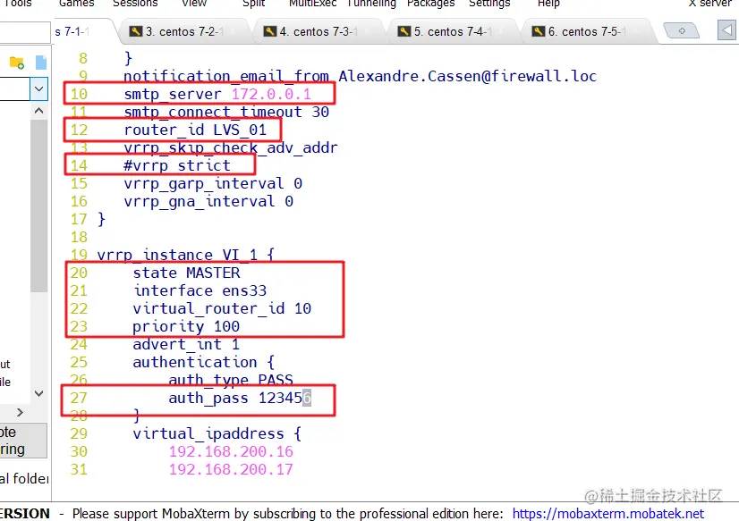Click the smtp_server 172.0.0.1 line
The height and width of the screenshot is (521, 739).
[x=217, y=94]
